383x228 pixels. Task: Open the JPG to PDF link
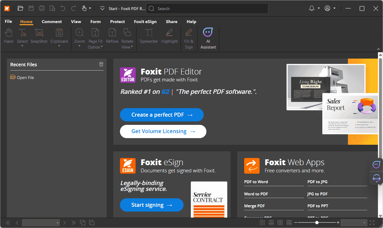pos(317,194)
